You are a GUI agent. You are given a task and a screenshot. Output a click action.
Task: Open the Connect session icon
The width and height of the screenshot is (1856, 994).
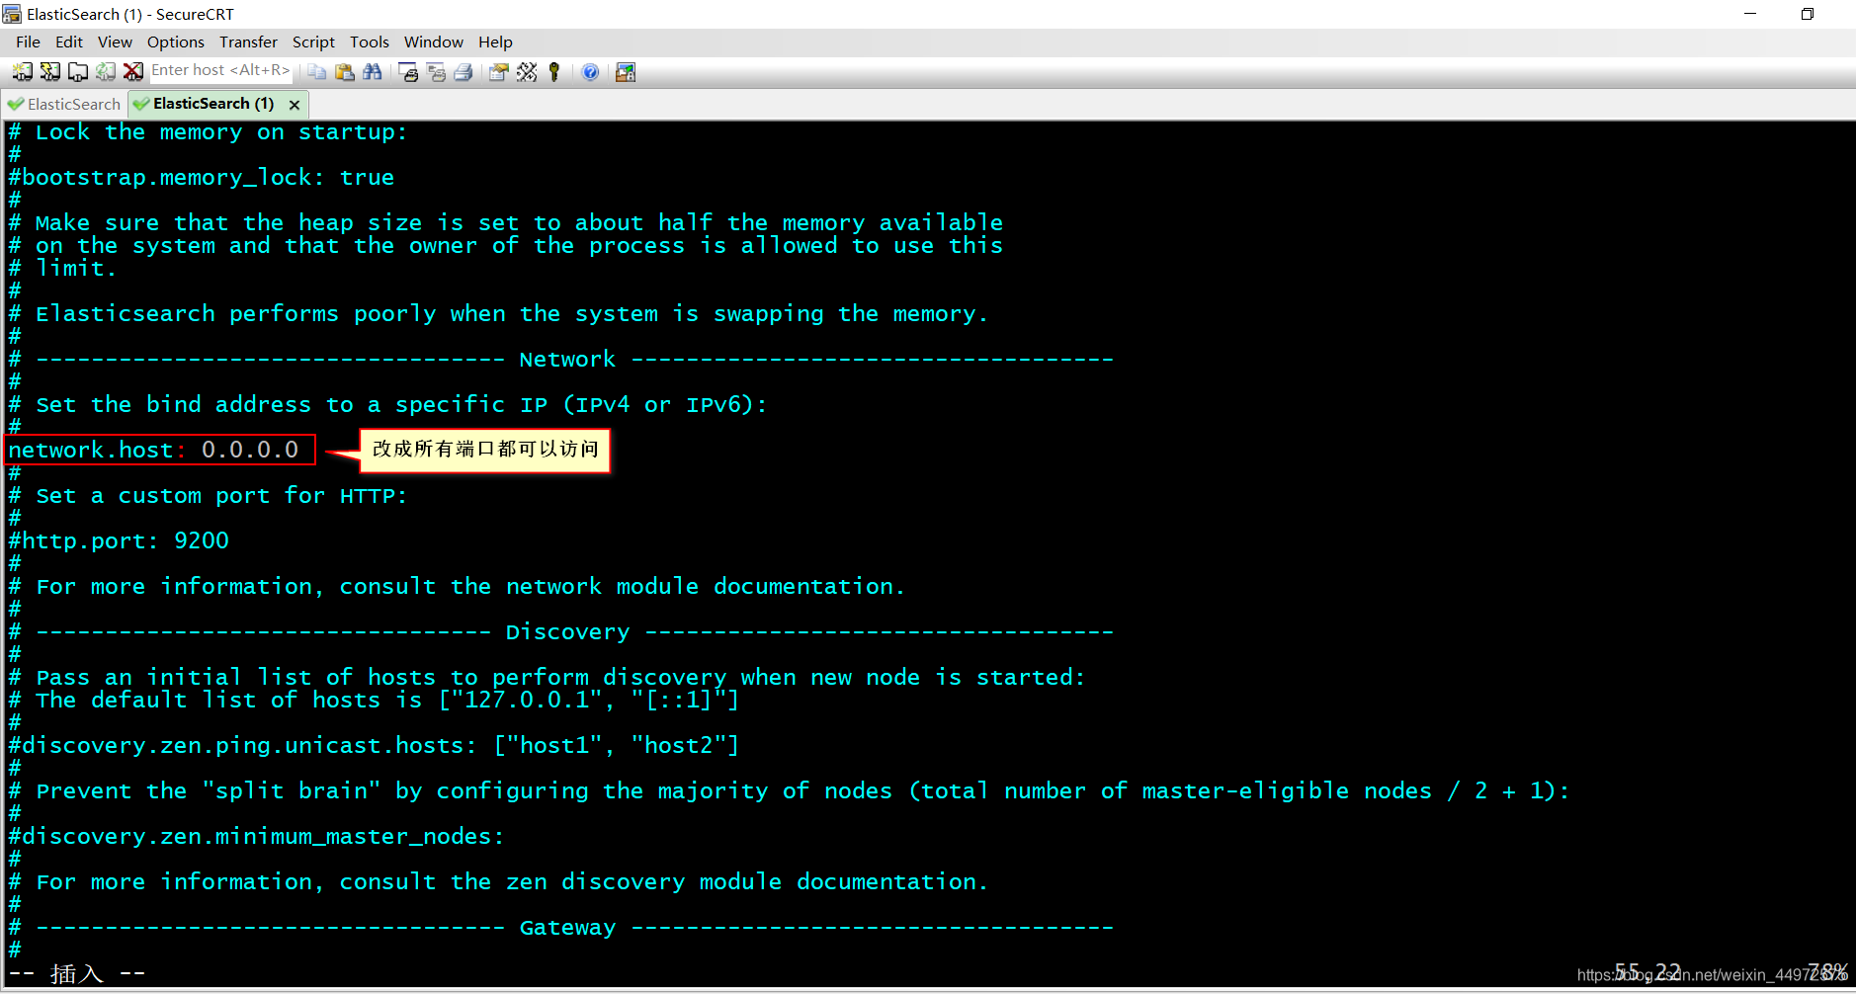(22, 72)
